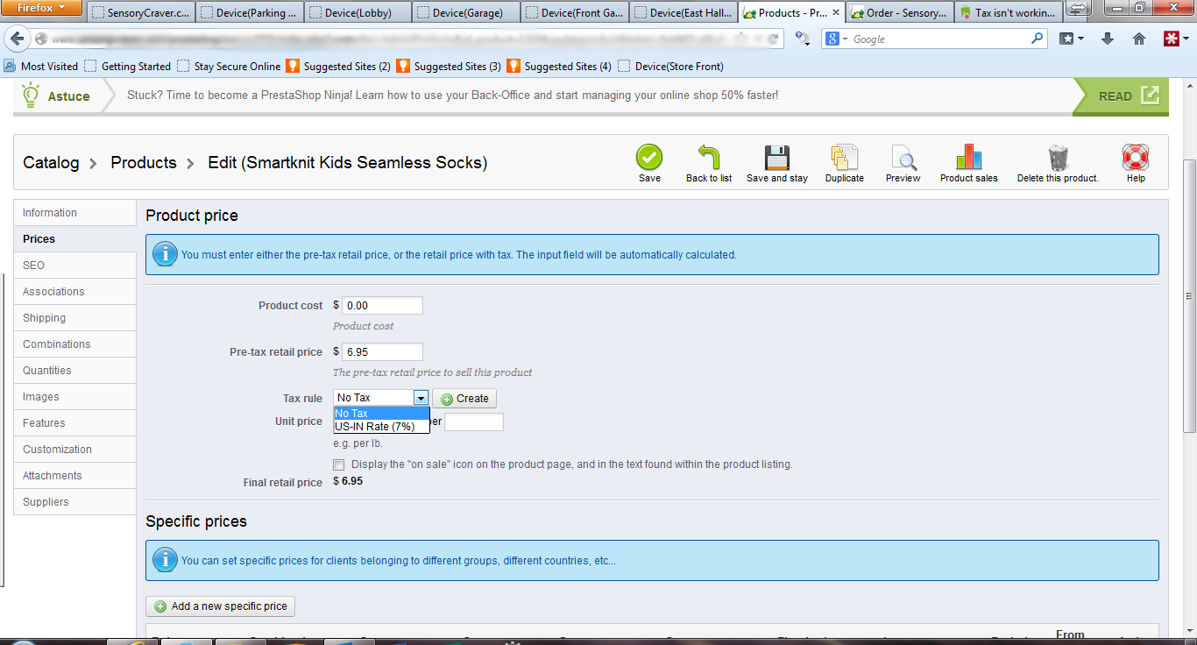Open Firefox Bookmarks star menu icon
The height and width of the screenshot is (645, 1197).
pyautogui.click(x=1071, y=39)
